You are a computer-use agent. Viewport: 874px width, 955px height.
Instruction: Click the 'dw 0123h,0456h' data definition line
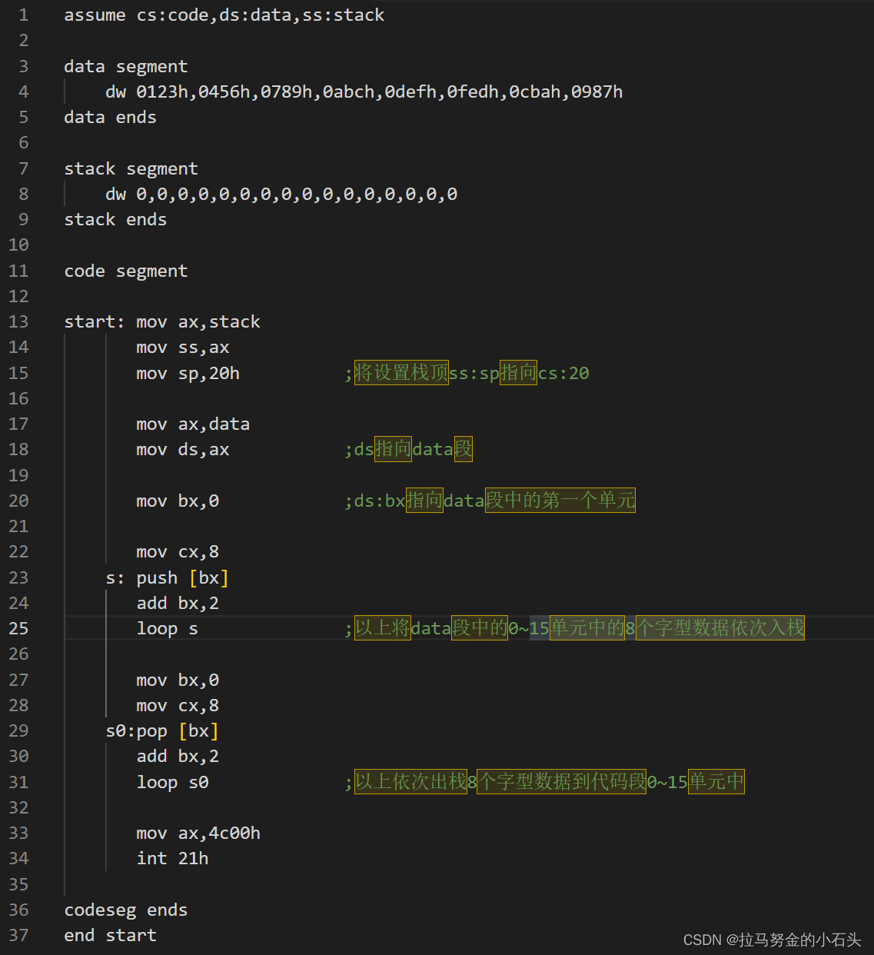(x=364, y=92)
